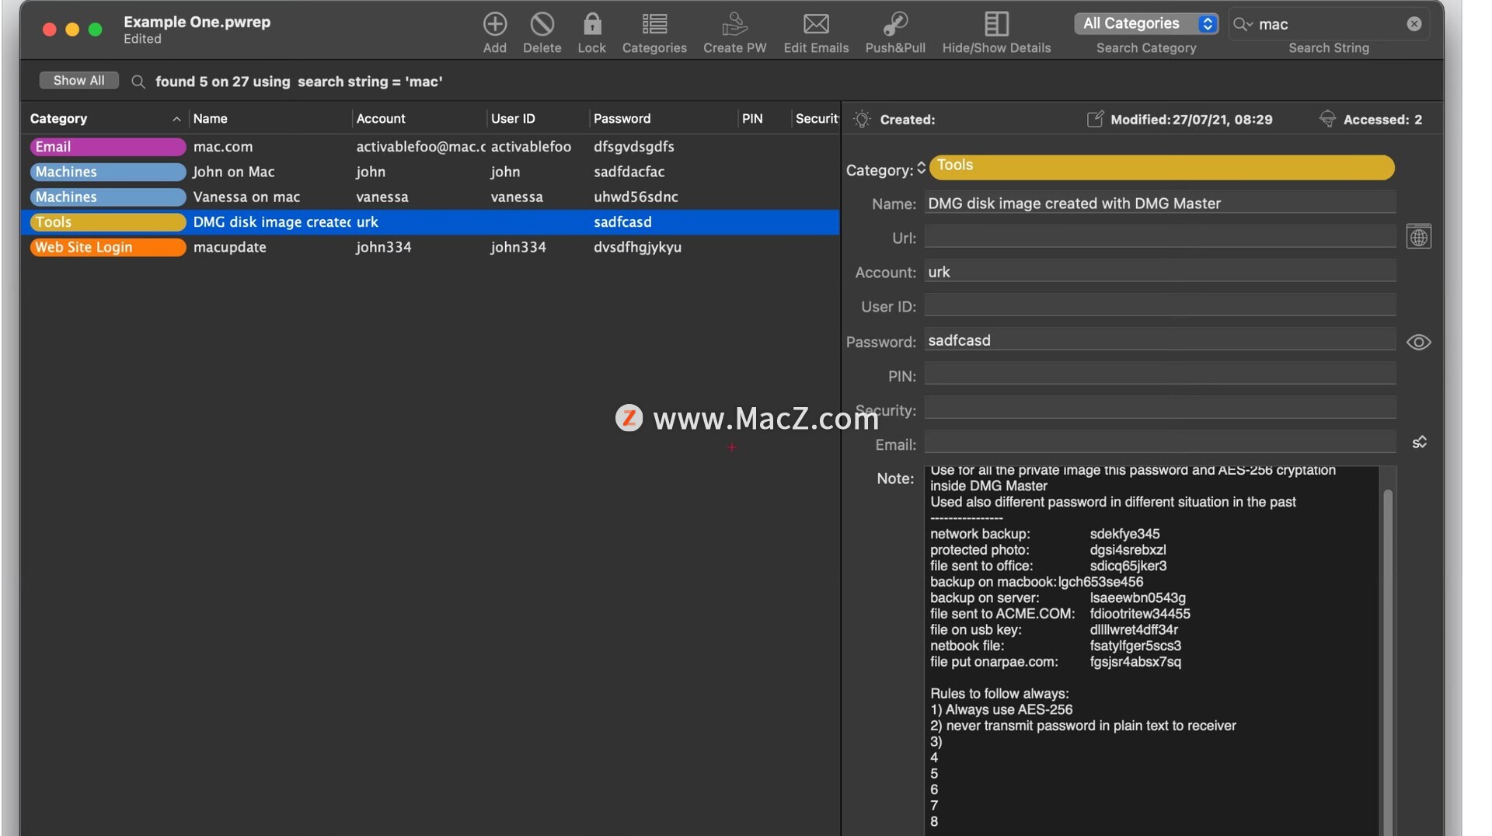Sort by the Category column header
Viewport: 1492px width, 836px height.
point(105,119)
